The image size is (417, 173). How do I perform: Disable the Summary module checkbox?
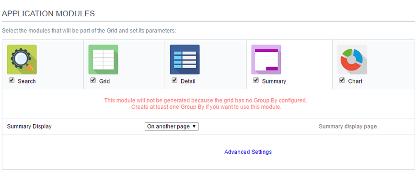(x=256, y=80)
